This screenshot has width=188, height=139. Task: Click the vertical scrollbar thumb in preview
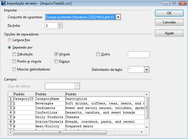[147, 108]
